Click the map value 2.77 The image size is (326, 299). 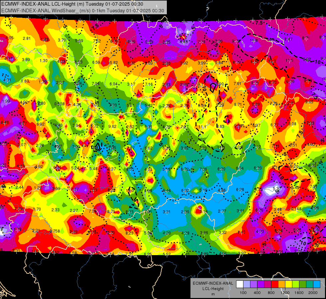click(x=222, y=211)
